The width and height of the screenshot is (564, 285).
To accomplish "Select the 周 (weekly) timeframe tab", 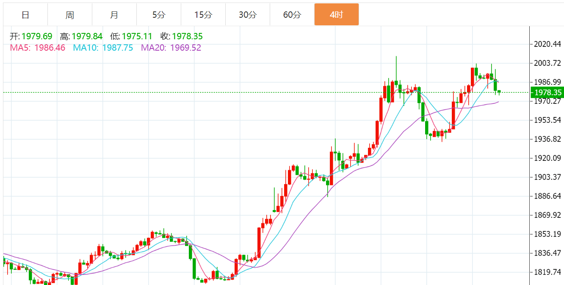I will 70,15.
